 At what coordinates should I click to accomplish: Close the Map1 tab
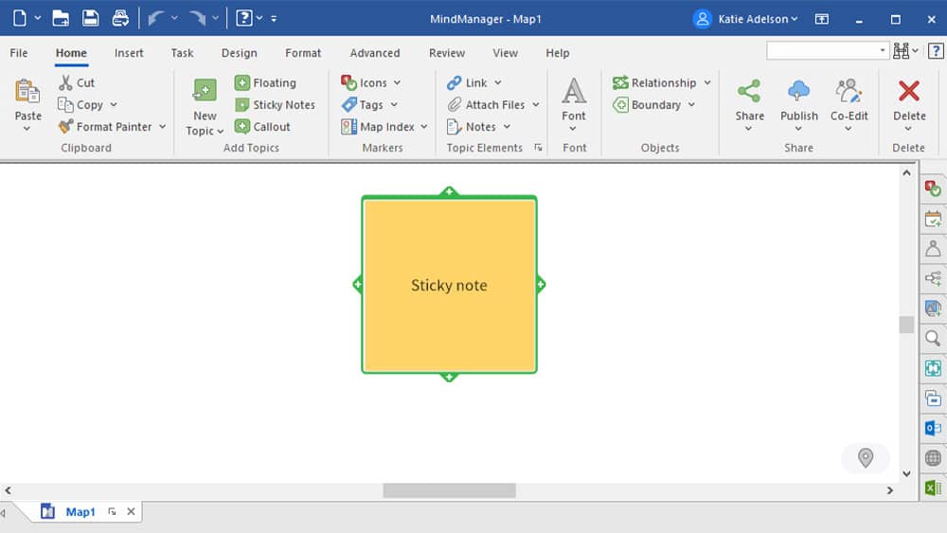click(x=131, y=512)
